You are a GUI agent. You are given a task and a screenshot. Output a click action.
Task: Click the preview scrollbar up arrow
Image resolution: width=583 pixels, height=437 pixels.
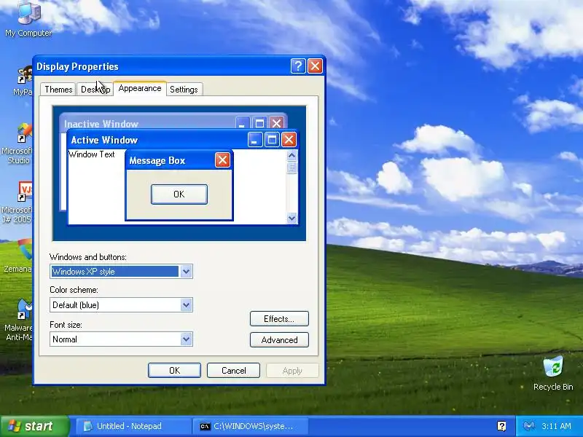(x=292, y=155)
